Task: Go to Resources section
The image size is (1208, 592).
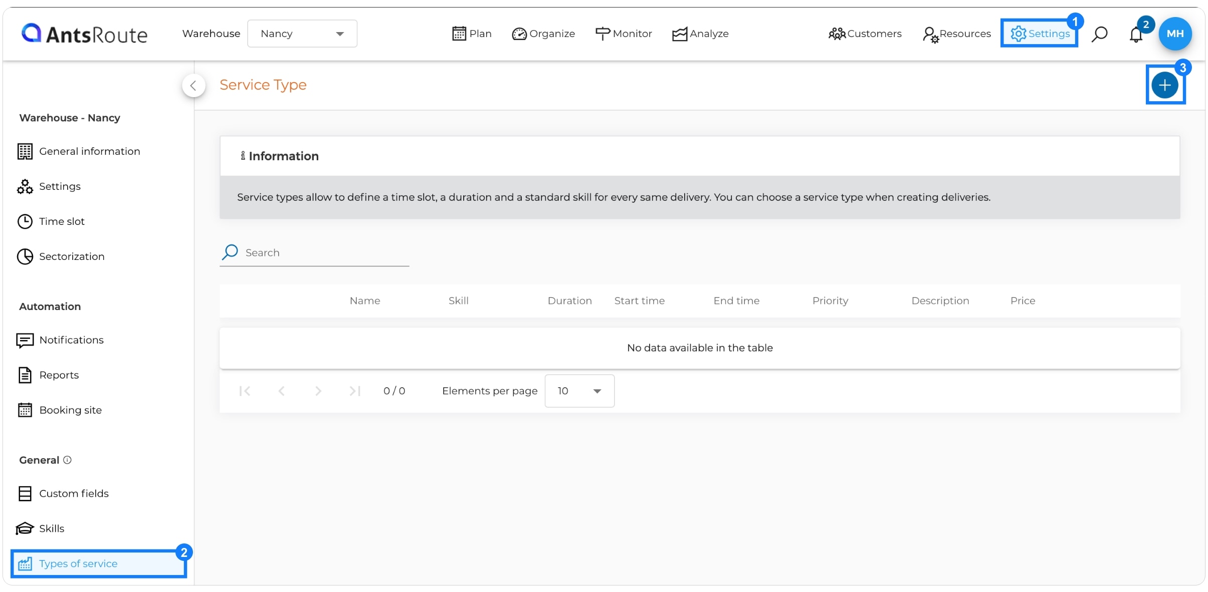Action: click(957, 34)
